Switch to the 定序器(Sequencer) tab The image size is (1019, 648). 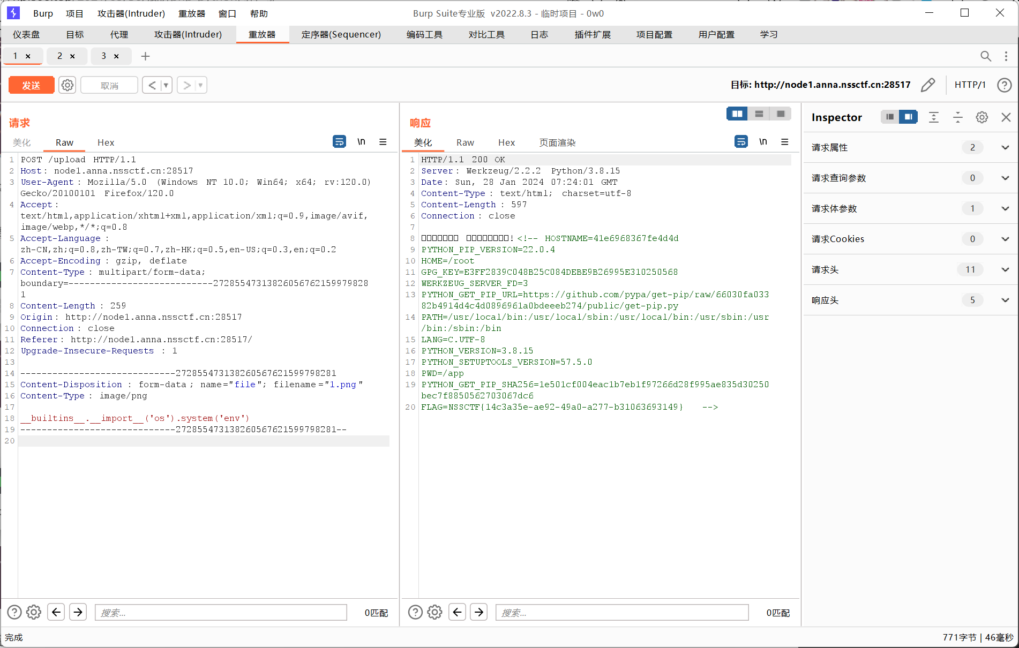341,34
